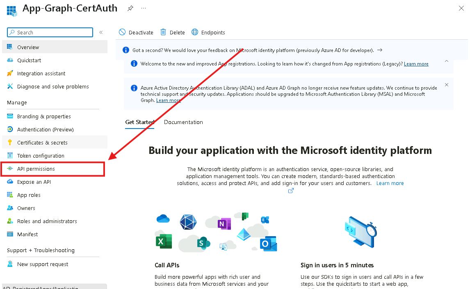Open Authentication (Preview) settings
470x289 pixels.
point(55,129)
